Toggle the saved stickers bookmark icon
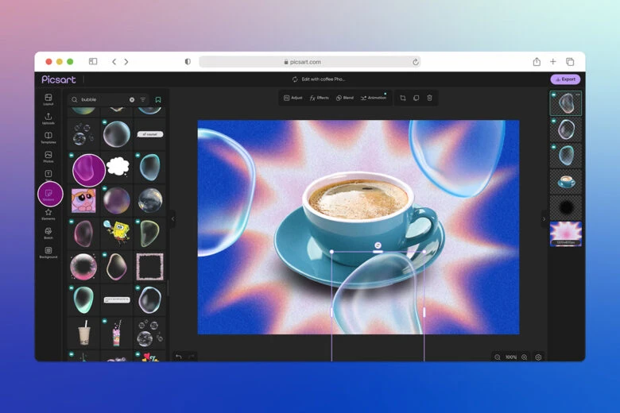This screenshot has height=413, width=620. coord(158,100)
